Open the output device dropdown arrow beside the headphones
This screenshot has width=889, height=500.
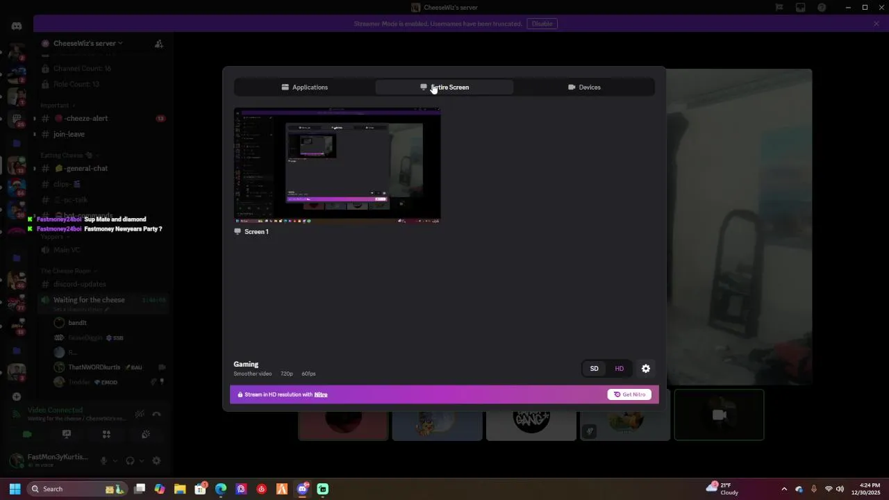coord(142,460)
